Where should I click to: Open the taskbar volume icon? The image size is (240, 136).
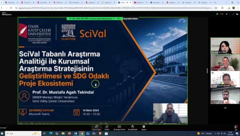pyautogui.click(x=224, y=133)
